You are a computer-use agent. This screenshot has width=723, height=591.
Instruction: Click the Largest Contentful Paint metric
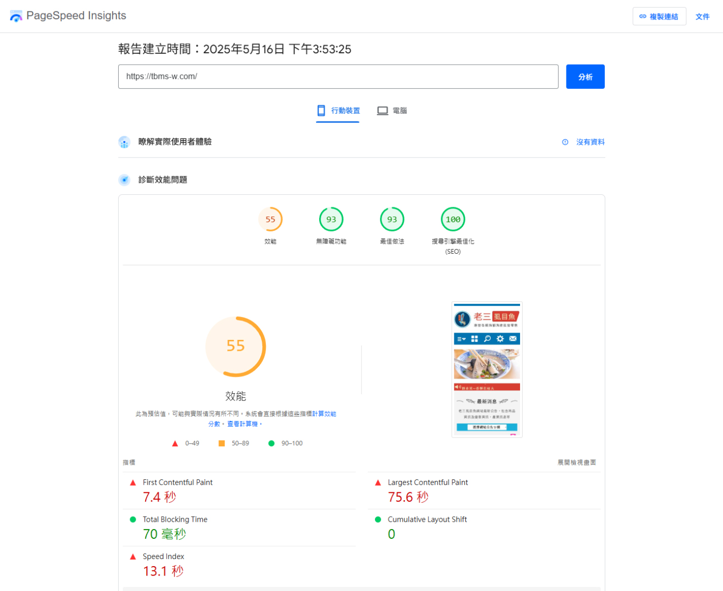(428, 483)
